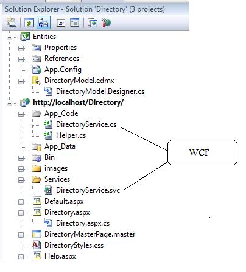Select the WCF callout box
Viewport: 246px width, 272px height.
pyautogui.click(x=202, y=152)
